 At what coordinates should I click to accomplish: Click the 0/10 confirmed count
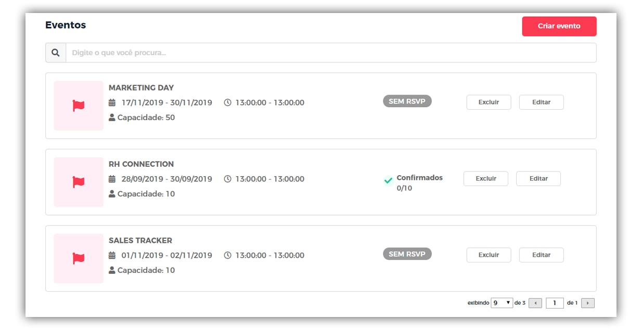[x=404, y=189]
